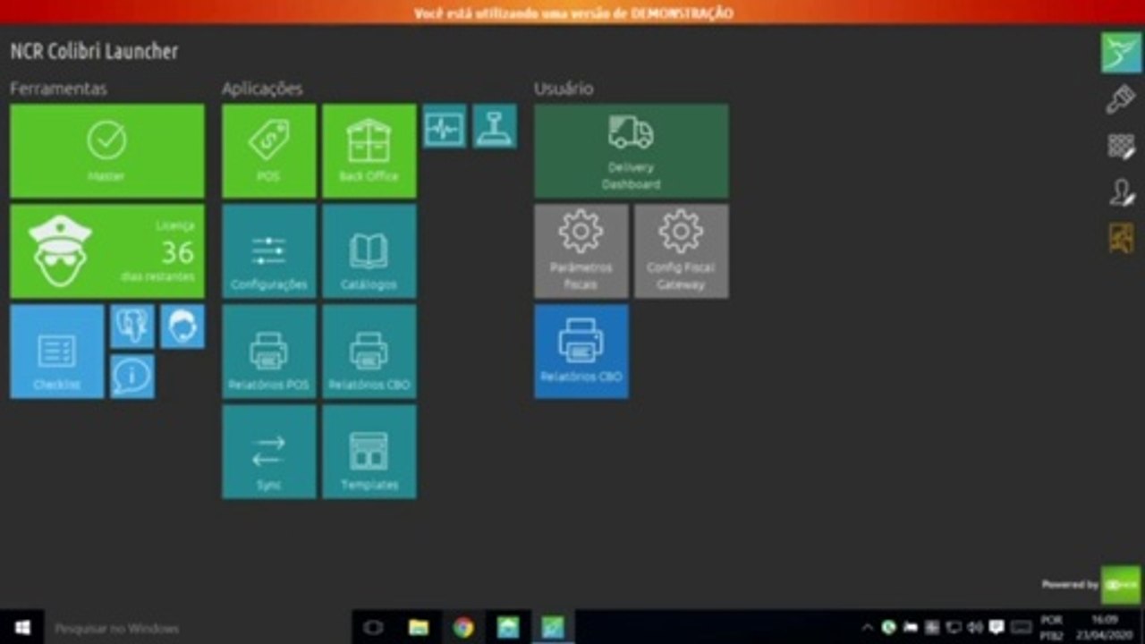Image resolution: width=1145 pixels, height=644 pixels.
Task: Open the Configurações tile
Action: [269, 251]
